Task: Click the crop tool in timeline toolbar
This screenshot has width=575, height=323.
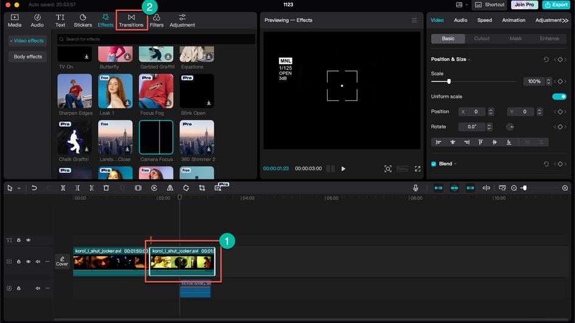Action: click(202, 188)
